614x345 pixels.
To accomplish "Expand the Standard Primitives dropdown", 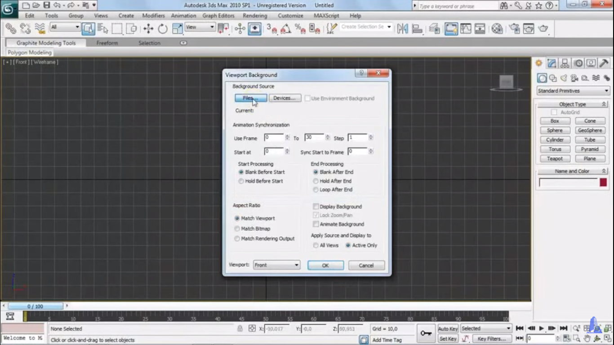I will (x=573, y=91).
